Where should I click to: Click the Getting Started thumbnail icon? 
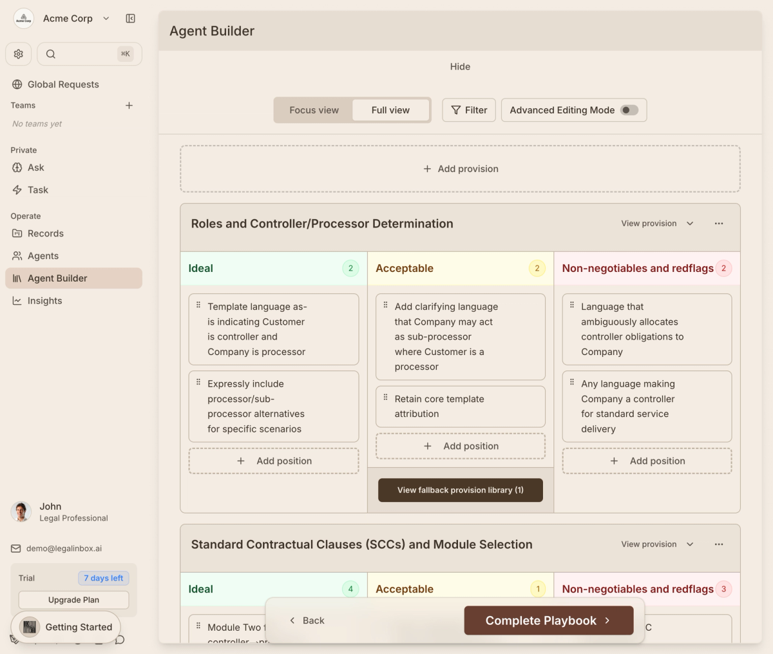click(30, 627)
